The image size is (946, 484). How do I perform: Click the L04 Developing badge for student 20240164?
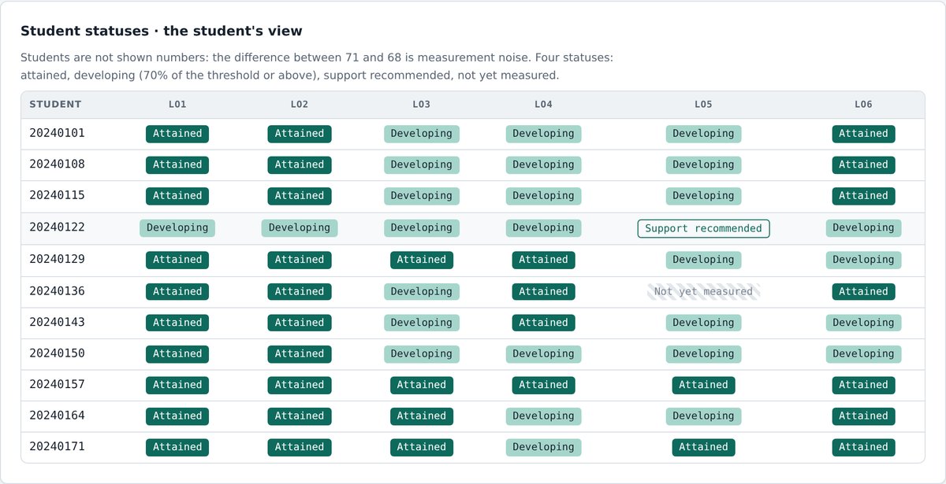(x=543, y=416)
